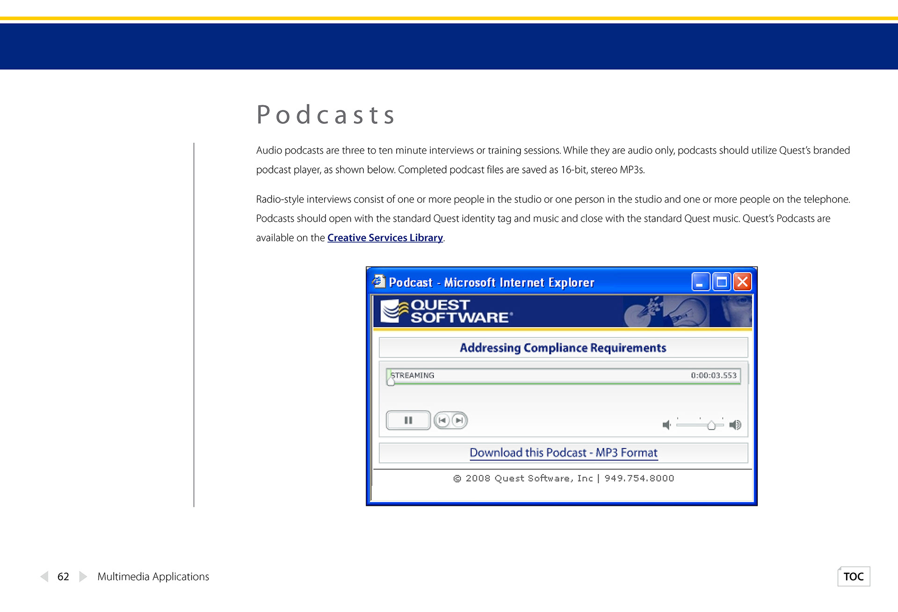Click the 0:00:03.553 elapsed time
This screenshot has width=898, height=612.
tap(714, 375)
